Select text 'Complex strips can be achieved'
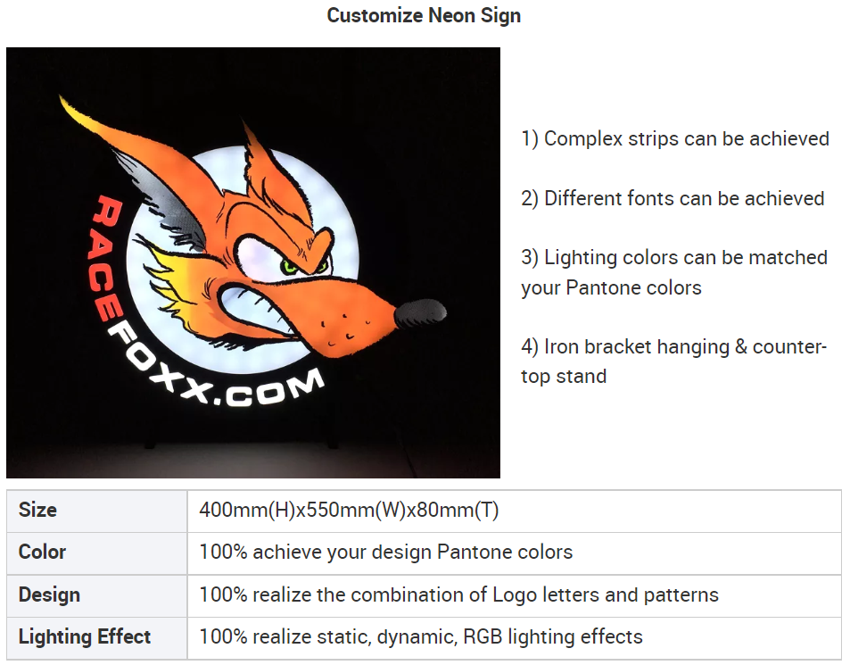This screenshot has height=665, width=850. pyautogui.click(x=686, y=139)
